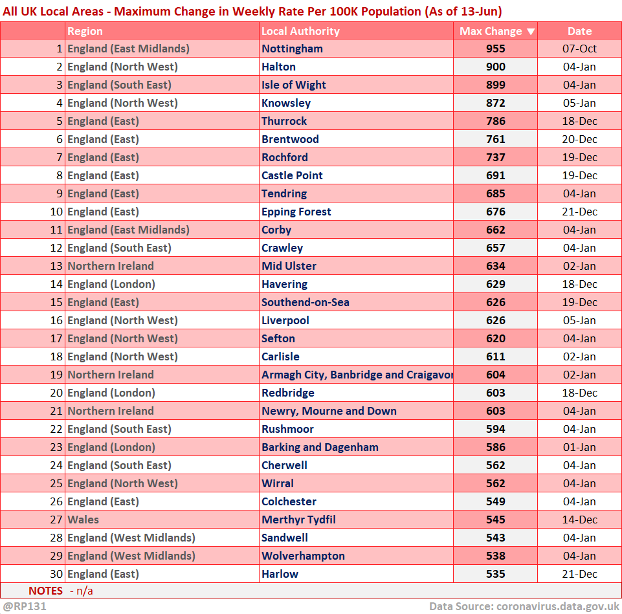Select the Merthyr Tydfil row
622x614 pixels.
pos(298,520)
